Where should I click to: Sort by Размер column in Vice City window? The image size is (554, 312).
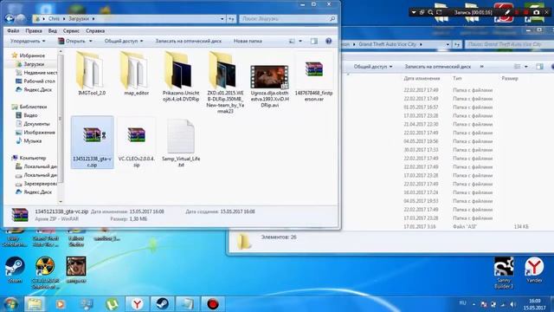pyautogui.click(x=510, y=78)
